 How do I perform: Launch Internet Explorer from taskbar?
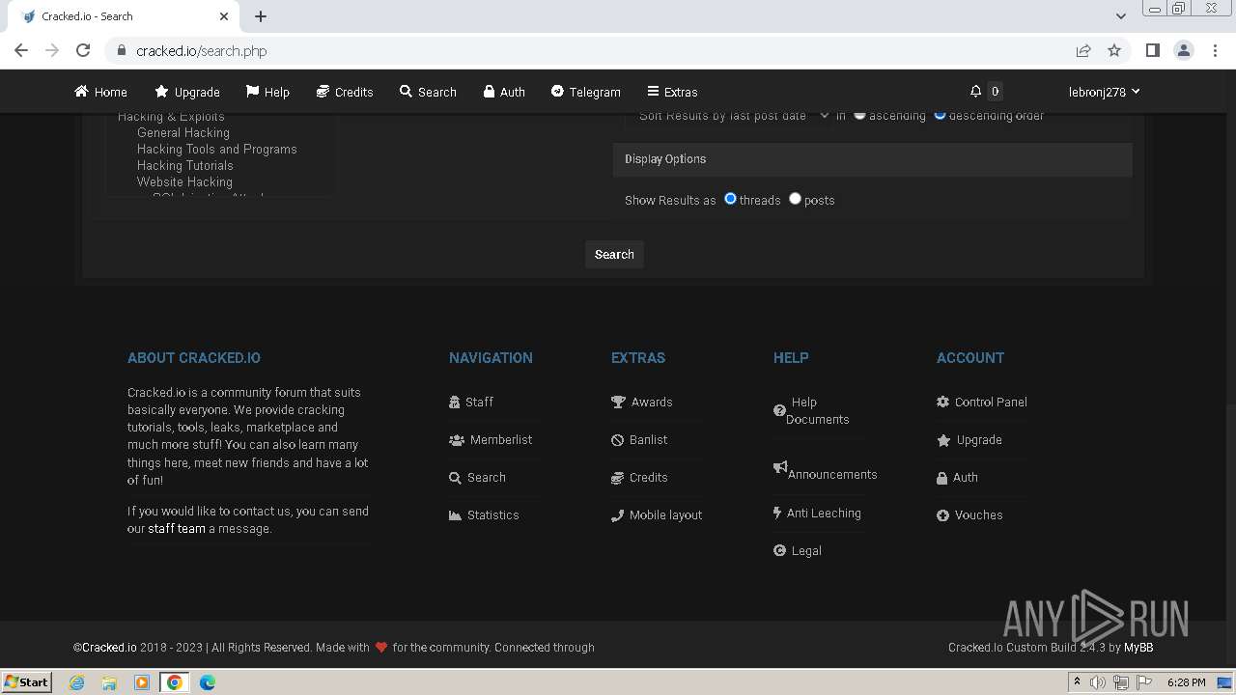tap(77, 682)
